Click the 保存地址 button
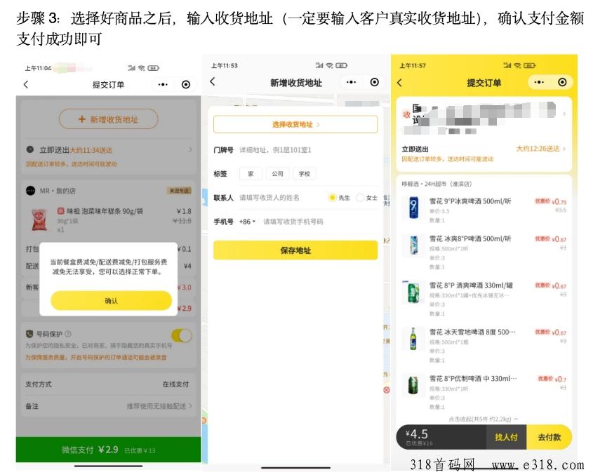This screenshot has width=593, height=472. [295, 250]
